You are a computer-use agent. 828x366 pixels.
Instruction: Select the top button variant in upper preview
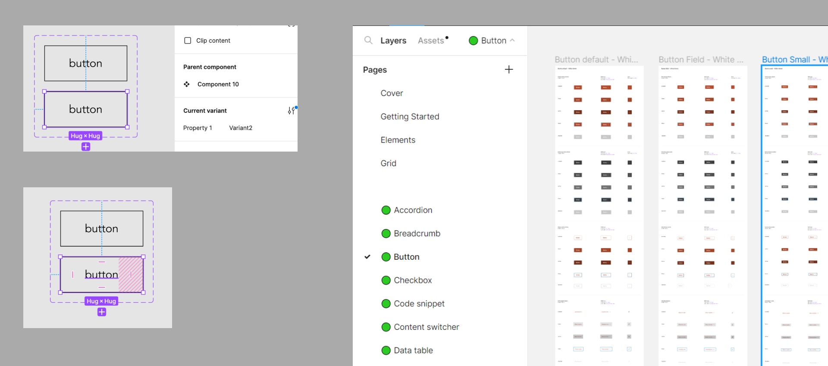[86, 63]
